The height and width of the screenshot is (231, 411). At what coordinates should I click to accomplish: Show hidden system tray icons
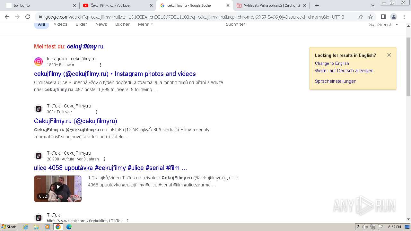(x=358, y=227)
